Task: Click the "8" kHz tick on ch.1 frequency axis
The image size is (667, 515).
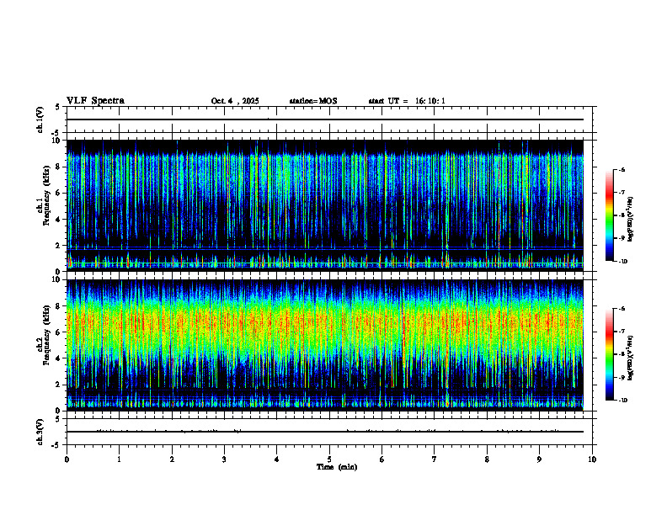Action: point(59,167)
